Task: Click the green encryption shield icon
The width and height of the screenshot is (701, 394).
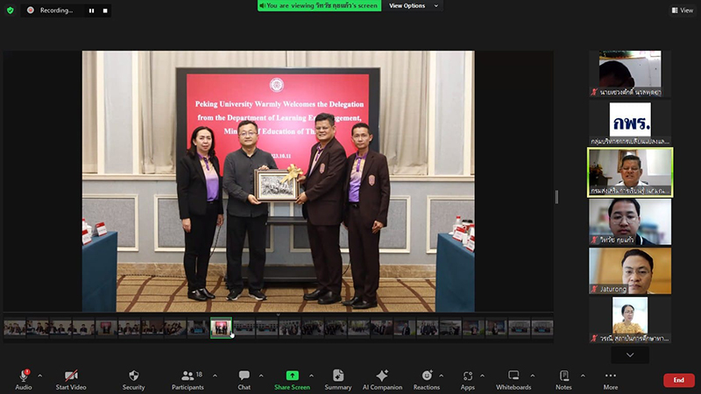Action: (x=11, y=11)
